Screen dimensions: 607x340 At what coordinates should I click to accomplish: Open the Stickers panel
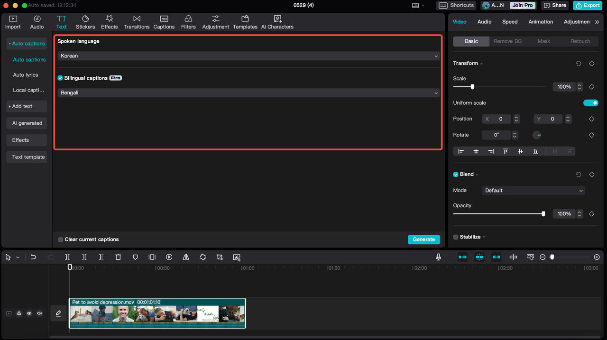tap(85, 22)
